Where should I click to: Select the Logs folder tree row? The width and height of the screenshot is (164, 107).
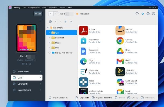pos(62,48)
